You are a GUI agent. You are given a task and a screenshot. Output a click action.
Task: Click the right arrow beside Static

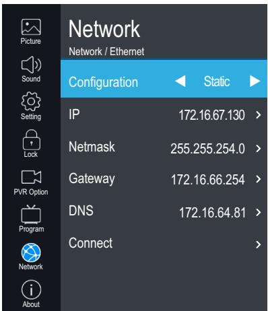(x=255, y=81)
